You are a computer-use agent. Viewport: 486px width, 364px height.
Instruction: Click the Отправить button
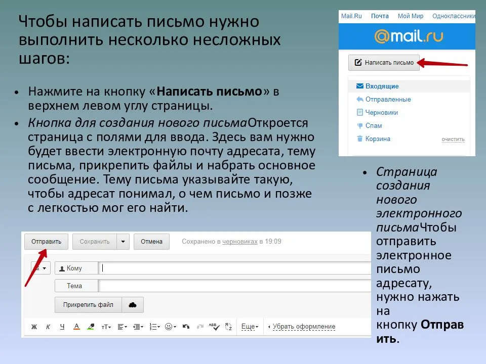(46, 242)
